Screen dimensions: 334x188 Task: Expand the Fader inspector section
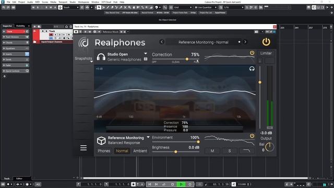coord(16,65)
